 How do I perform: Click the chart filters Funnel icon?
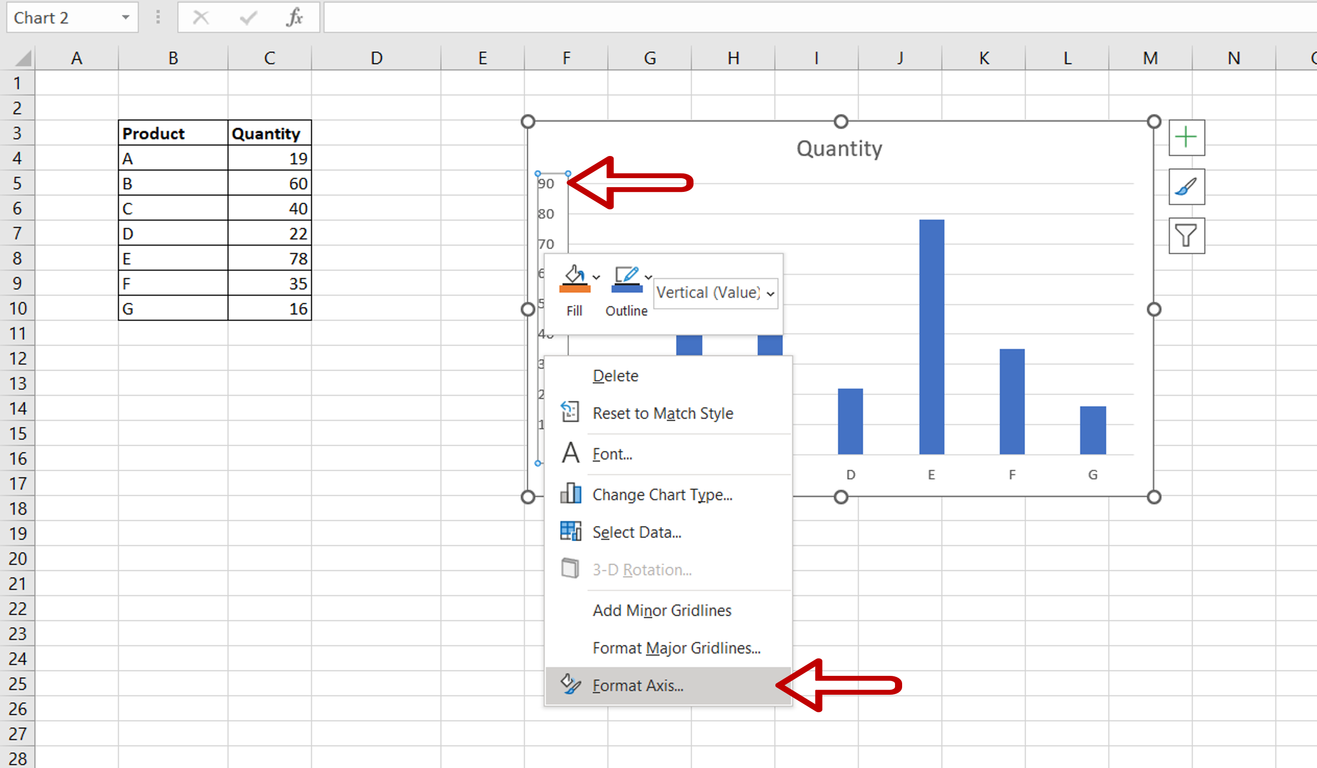pyautogui.click(x=1186, y=236)
